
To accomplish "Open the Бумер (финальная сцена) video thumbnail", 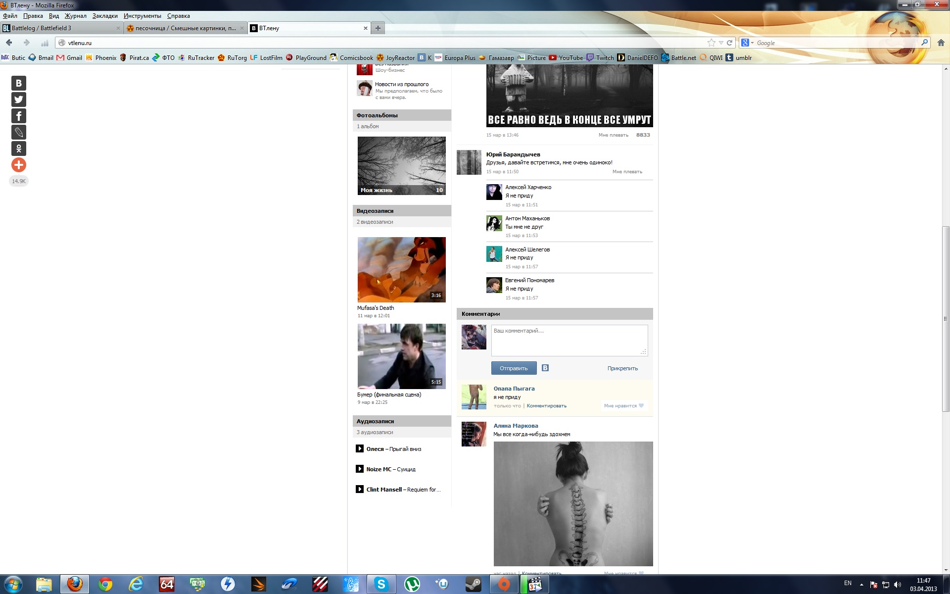I will tap(401, 356).
